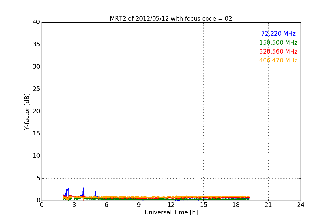Image resolution: width=334 pixels, height=223 pixels.
Task: Click the y-axis tick label 15
Action: point(36,134)
